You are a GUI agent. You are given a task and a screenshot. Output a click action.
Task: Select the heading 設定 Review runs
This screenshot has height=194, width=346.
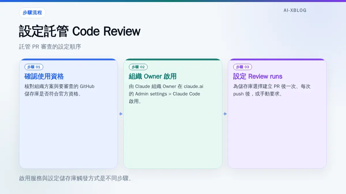click(x=258, y=76)
